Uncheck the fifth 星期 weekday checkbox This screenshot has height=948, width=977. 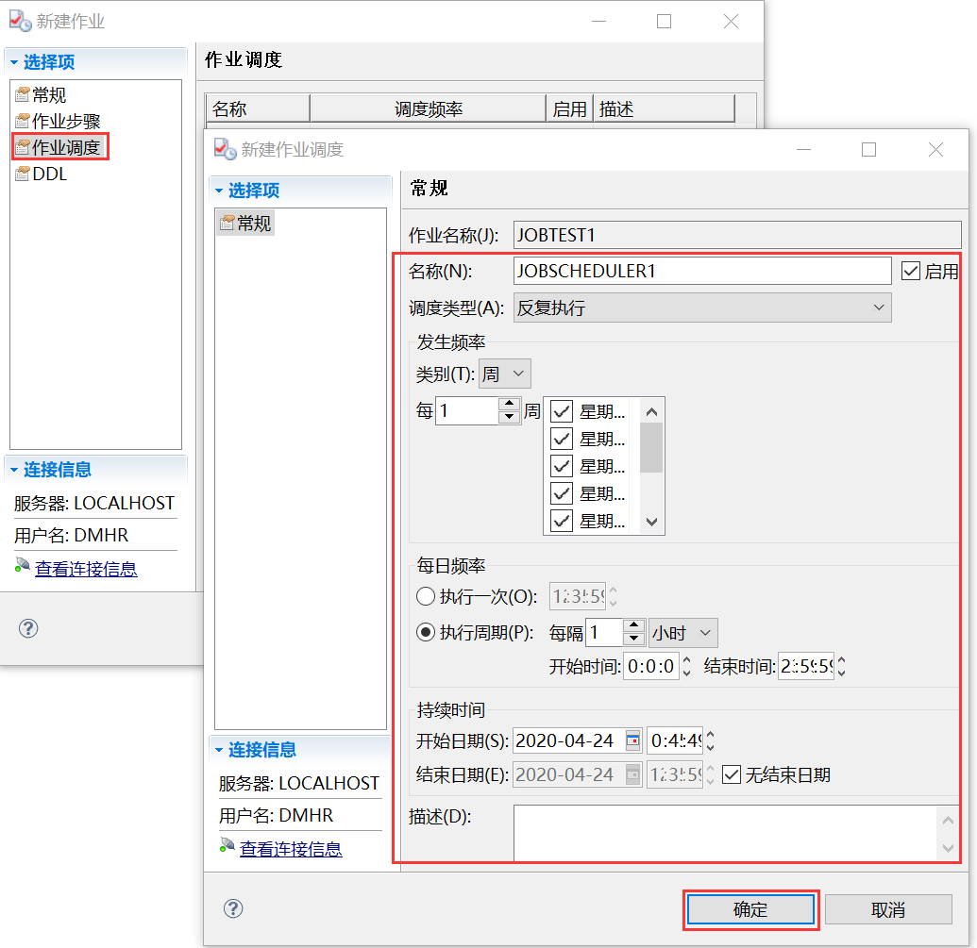coord(562,521)
